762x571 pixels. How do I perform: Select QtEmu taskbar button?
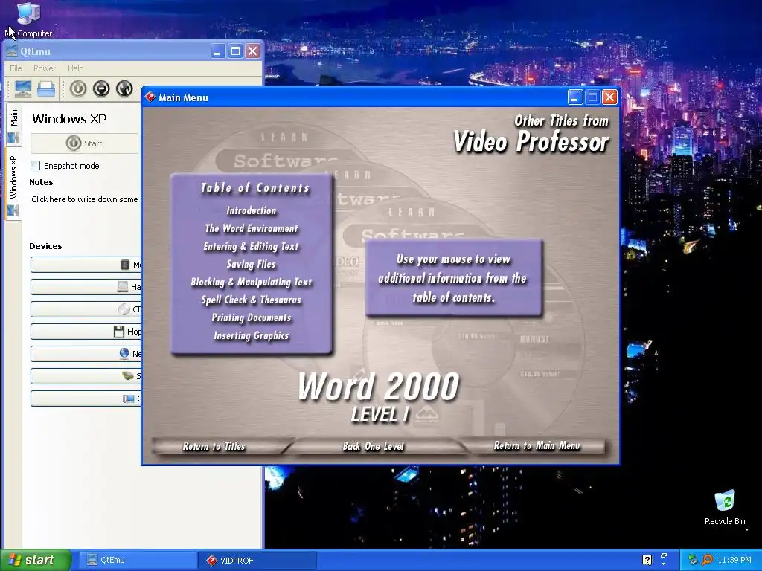click(x=137, y=560)
